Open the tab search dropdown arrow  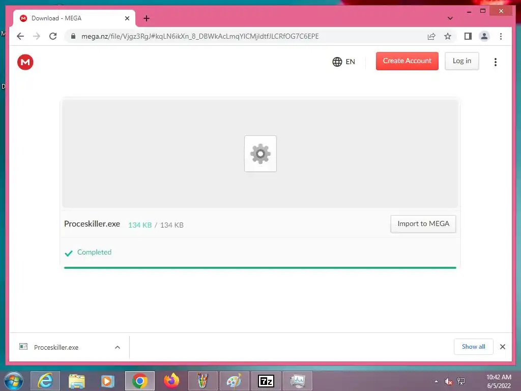pyautogui.click(x=450, y=18)
